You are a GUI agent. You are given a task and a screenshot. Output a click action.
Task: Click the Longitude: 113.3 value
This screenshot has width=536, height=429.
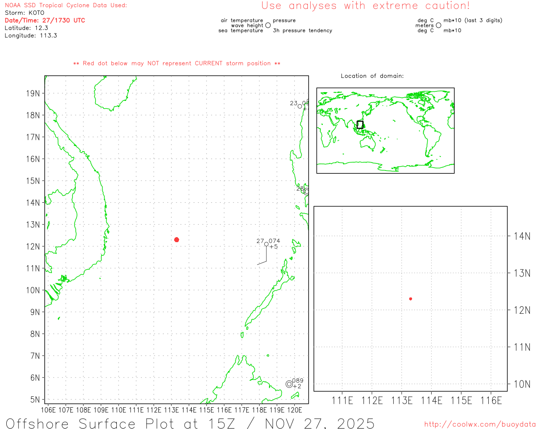tap(31, 36)
